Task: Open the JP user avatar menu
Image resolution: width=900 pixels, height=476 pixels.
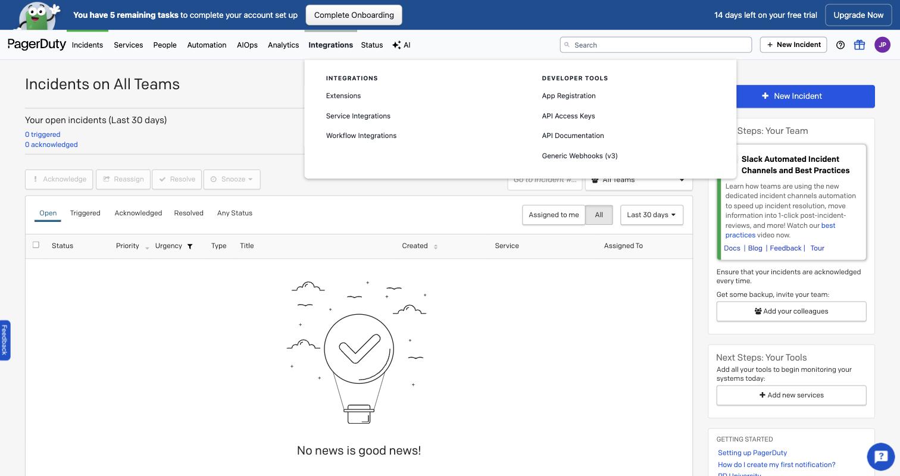Action: coord(882,45)
